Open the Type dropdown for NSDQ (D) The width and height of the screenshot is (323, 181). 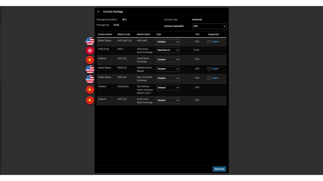(168, 69)
